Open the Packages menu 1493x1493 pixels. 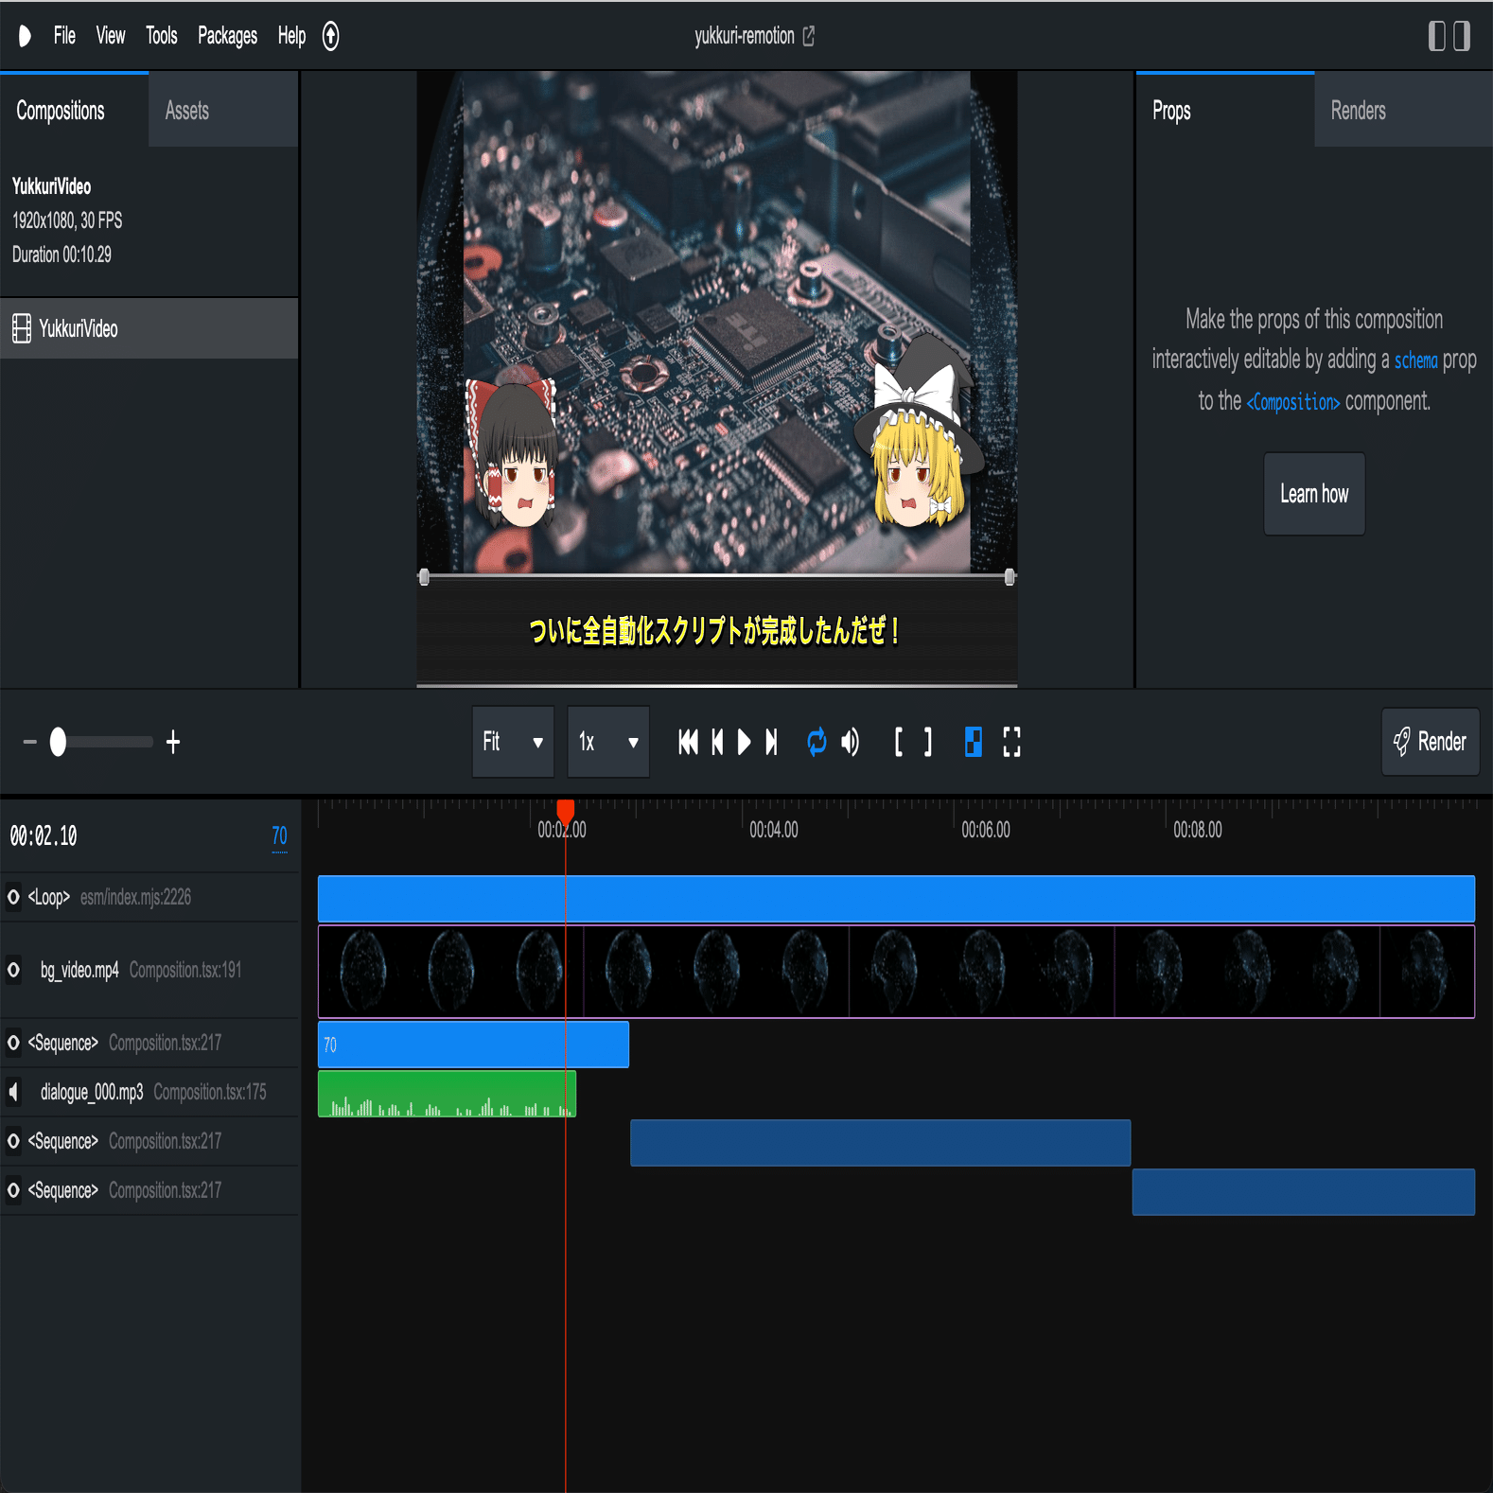click(x=227, y=36)
